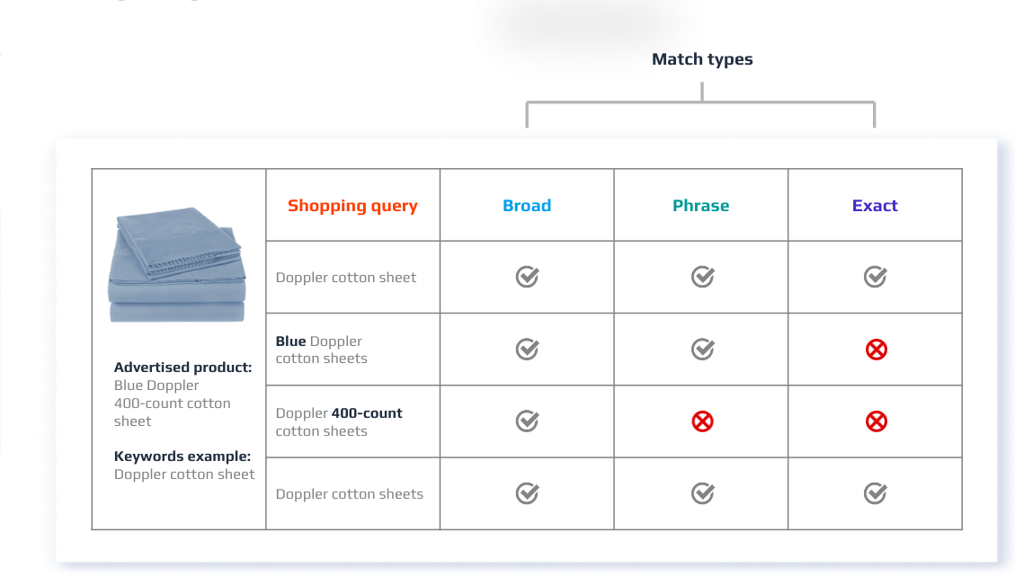Click Broad checkmark for Doppler cotton sheets row

[527, 493]
